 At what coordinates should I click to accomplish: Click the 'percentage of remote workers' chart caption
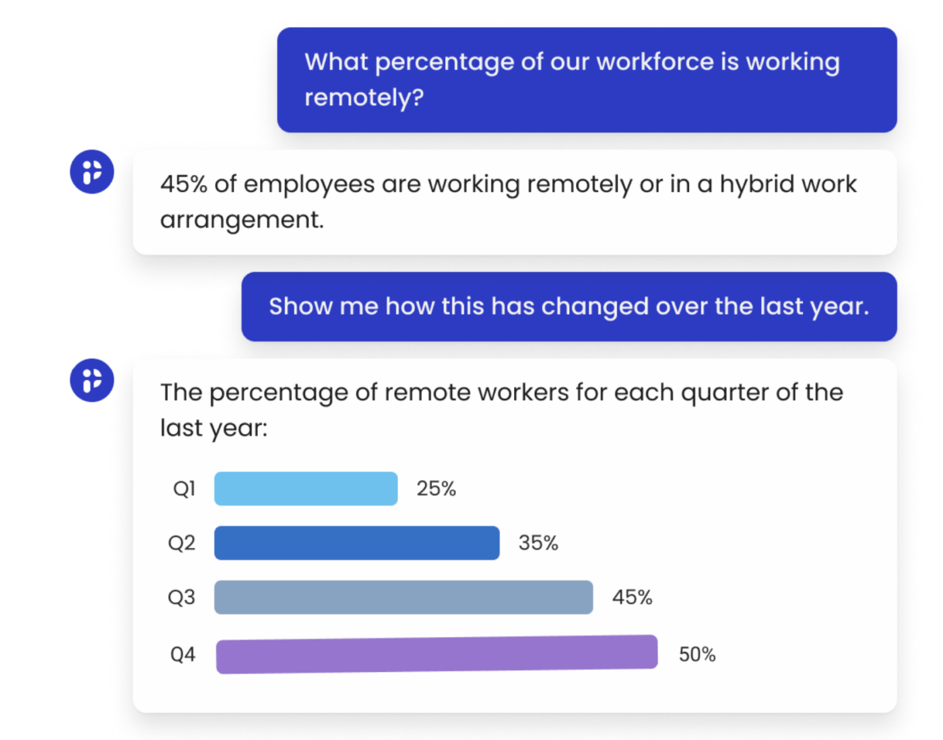[x=502, y=409]
